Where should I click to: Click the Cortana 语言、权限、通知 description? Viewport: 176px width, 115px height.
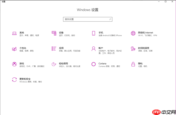coord(109,66)
